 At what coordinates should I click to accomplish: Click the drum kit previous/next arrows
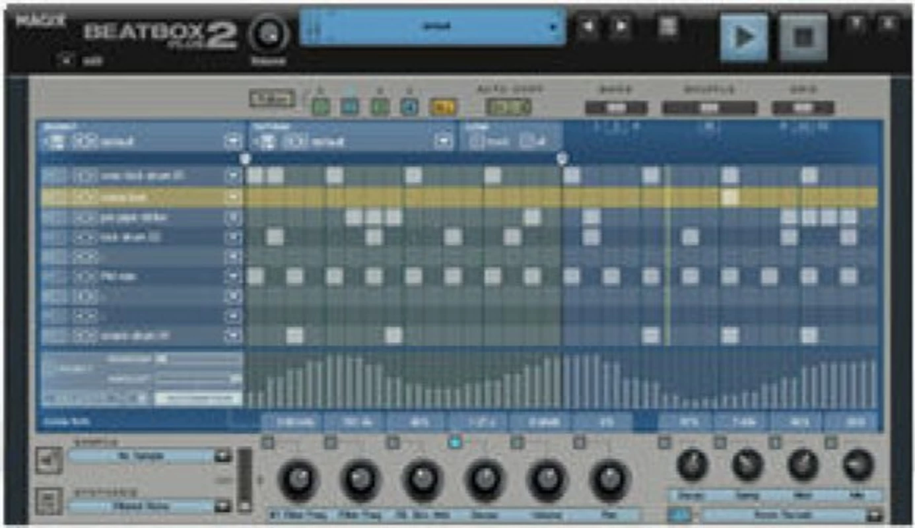click(x=85, y=141)
